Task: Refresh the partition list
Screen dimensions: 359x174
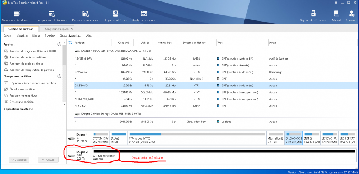Action: click(x=70, y=42)
